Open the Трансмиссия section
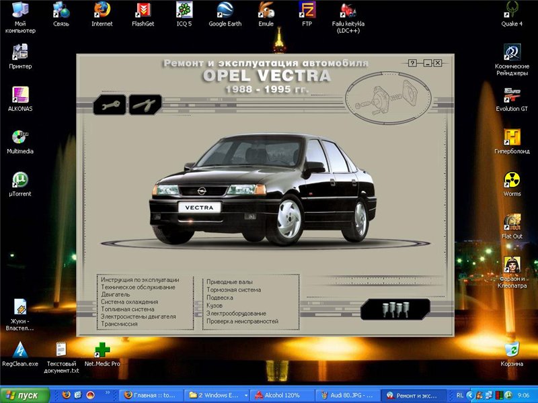The height and width of the screenshot is (403, 538). (119, 324)
